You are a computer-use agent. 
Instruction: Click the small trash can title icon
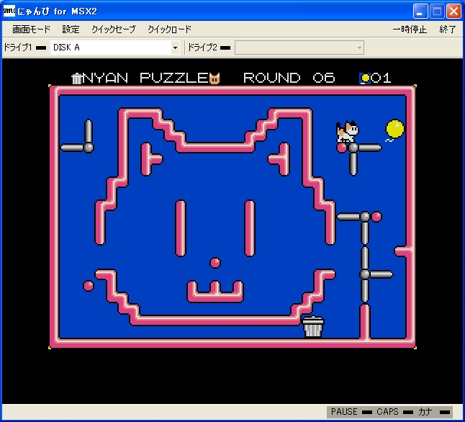point(76,78)
